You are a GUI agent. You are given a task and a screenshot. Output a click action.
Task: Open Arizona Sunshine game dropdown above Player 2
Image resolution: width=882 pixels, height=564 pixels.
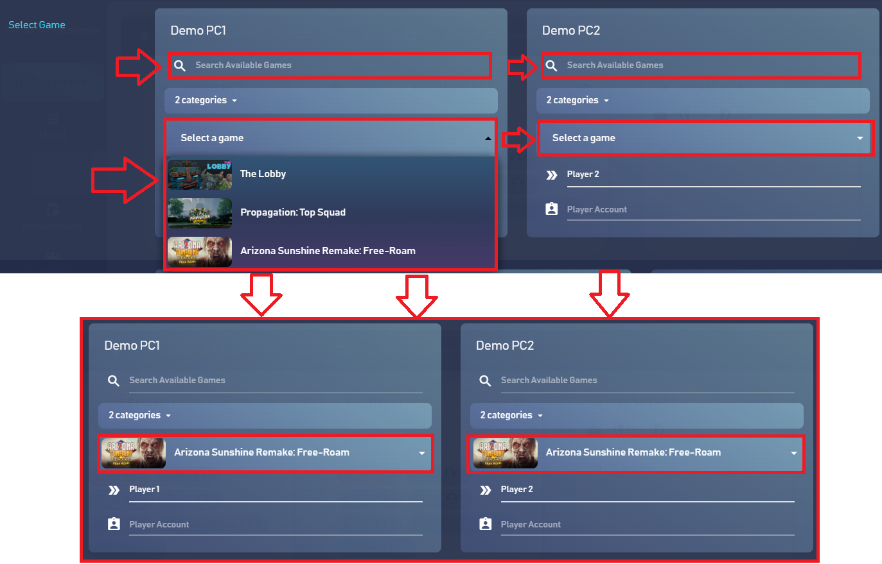click(x=636, y=453)
